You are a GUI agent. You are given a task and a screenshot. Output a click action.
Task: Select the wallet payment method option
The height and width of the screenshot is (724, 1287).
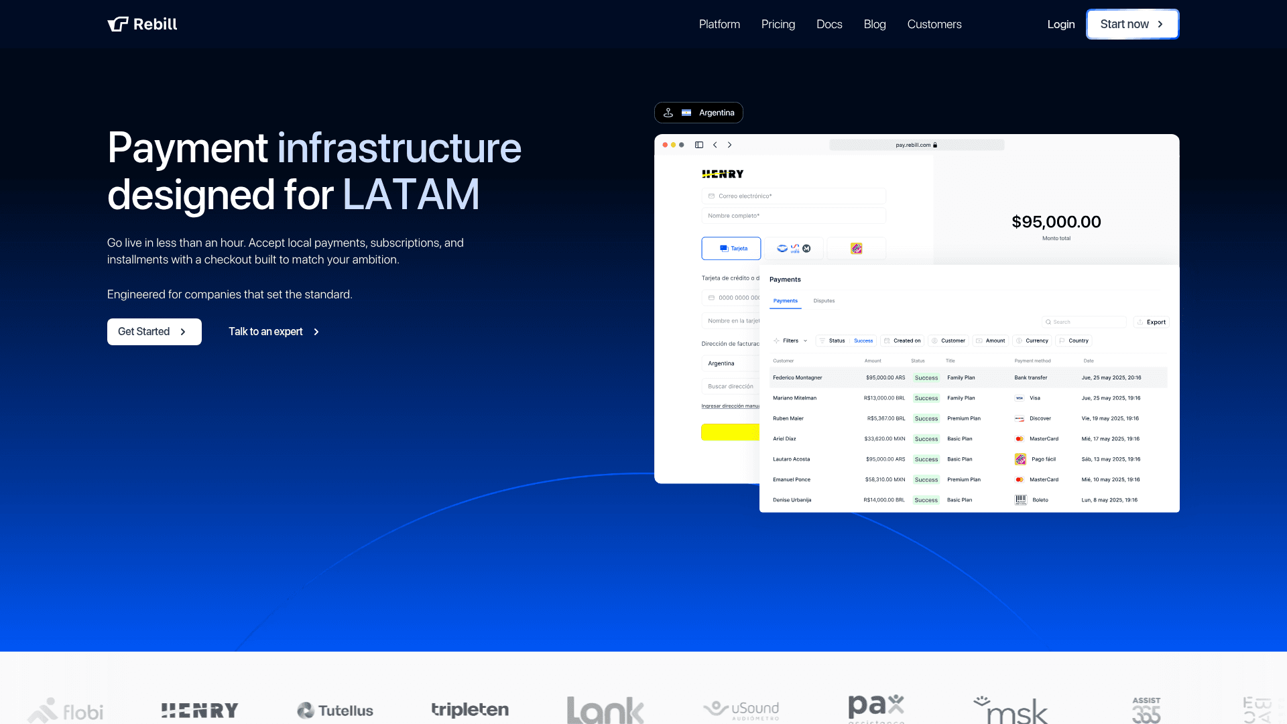click(x=794, y=248)
